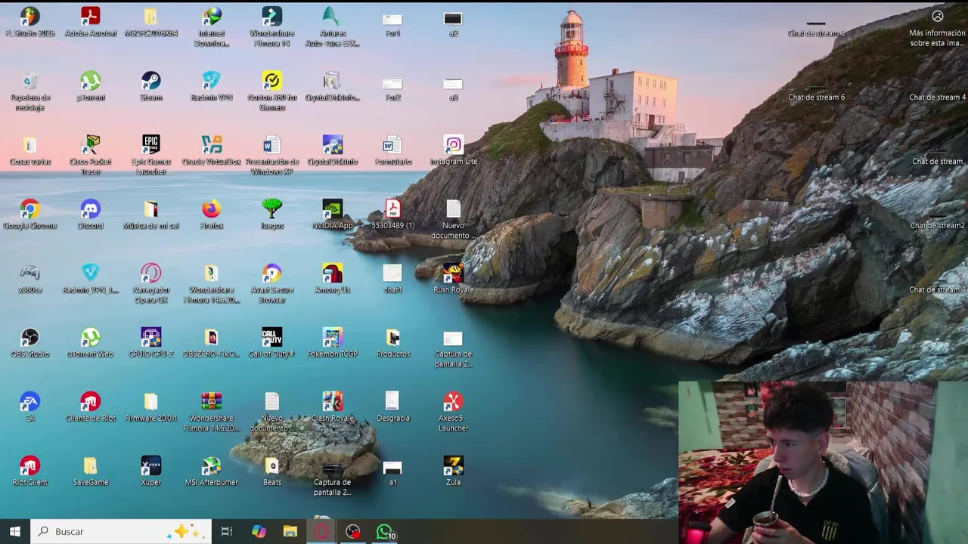968x544 pixels.
Task: Select the Desgracia document file
Action: point(393,407)
